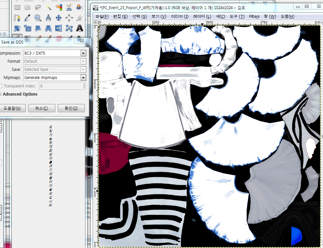Pick the Scissors Select tool
Image resolution: width=323 pixels, height=248 pixels.
pyautogui.click(x=69, y=7)
